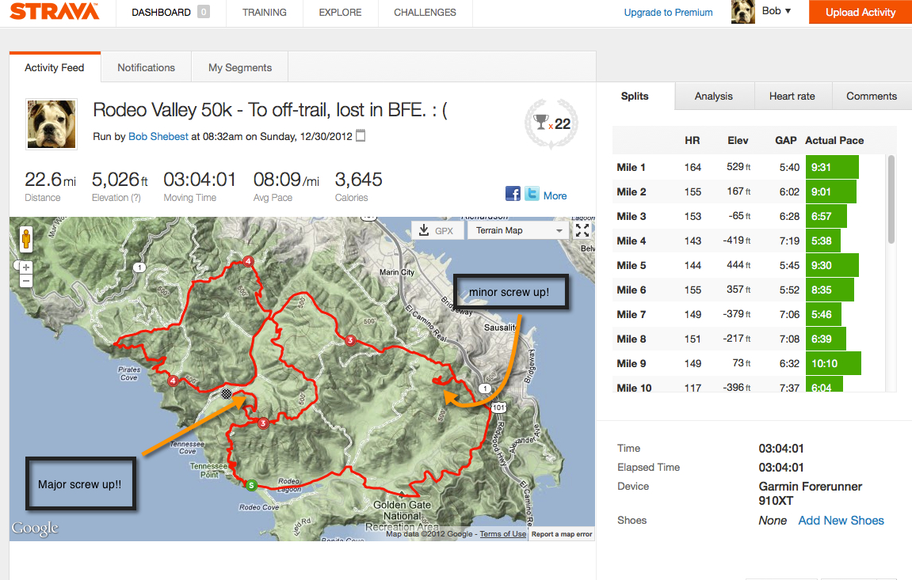This screenshot has width=912, height=580.
Task: Click the Add New Shoes link
Action: [x=841, y=521]
